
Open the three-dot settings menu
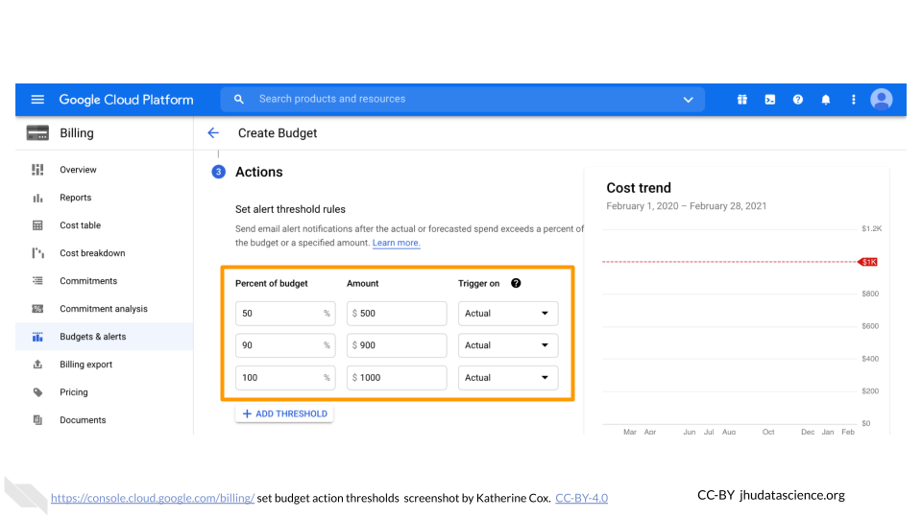point(853,100)
